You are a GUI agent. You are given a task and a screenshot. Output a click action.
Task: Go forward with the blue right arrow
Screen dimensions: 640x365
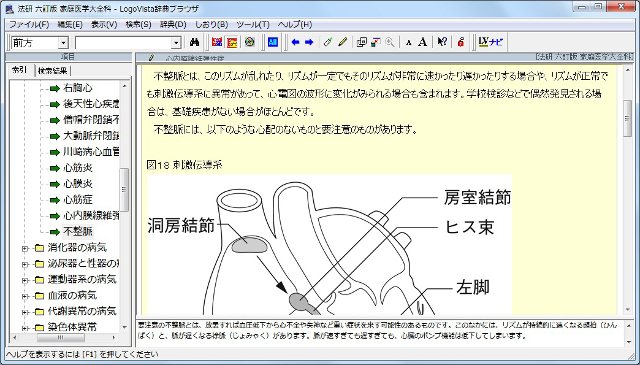(x=309, y=42)
